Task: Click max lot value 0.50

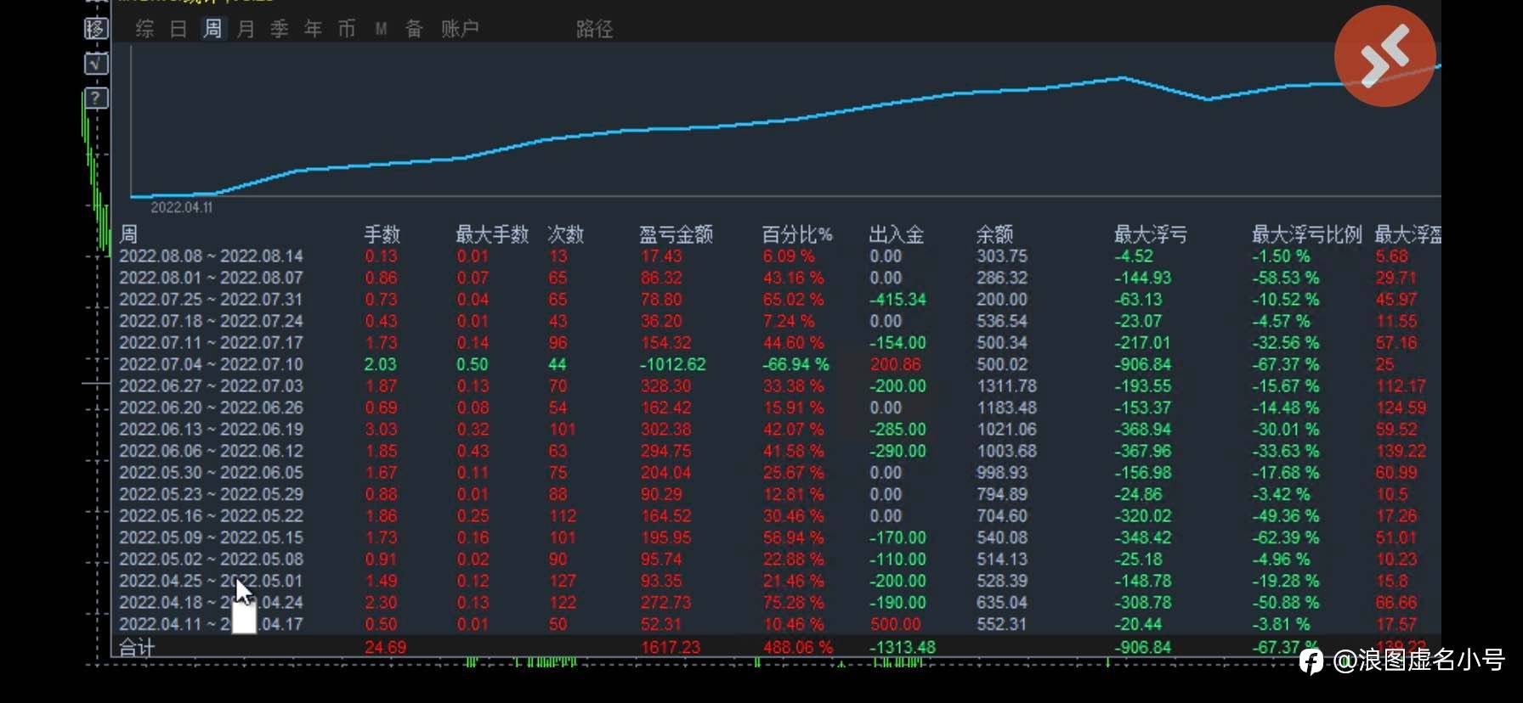Action: (x=473, y=364)
